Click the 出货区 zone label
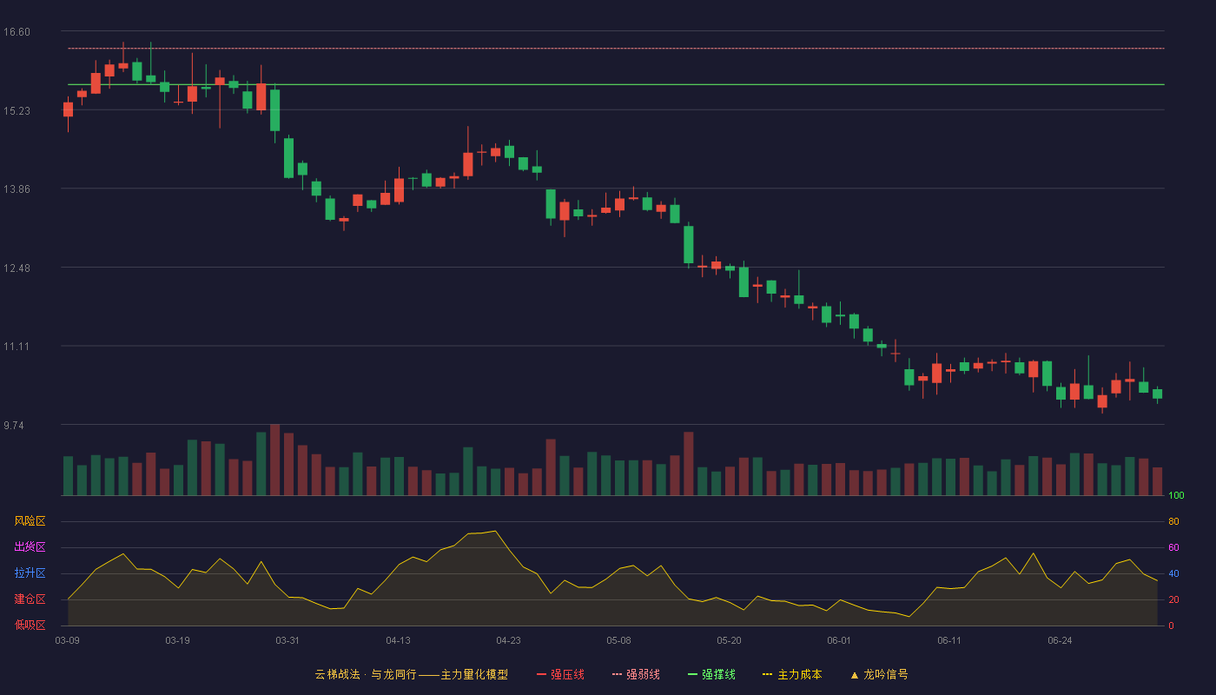 tap(30, 547)
